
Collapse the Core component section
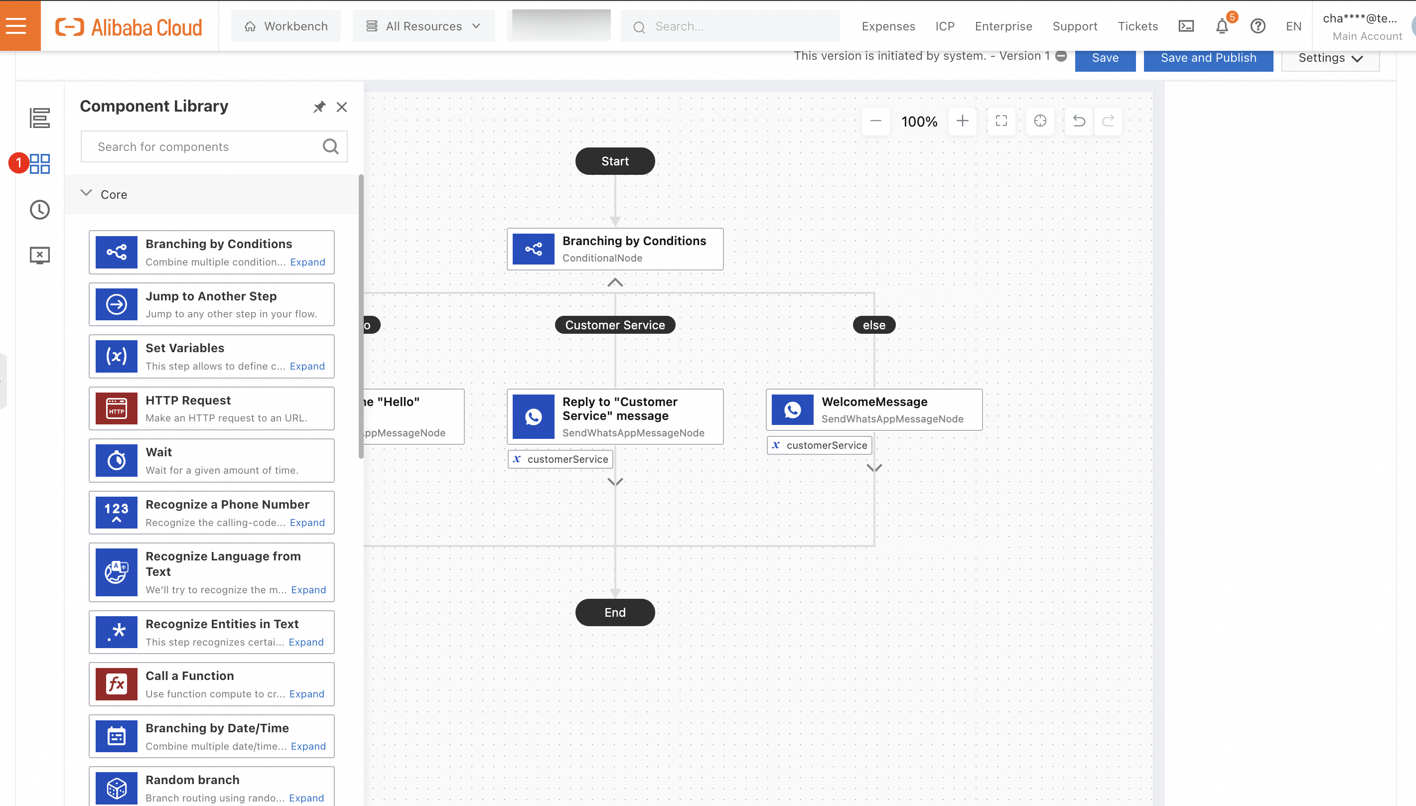[86, 194]
